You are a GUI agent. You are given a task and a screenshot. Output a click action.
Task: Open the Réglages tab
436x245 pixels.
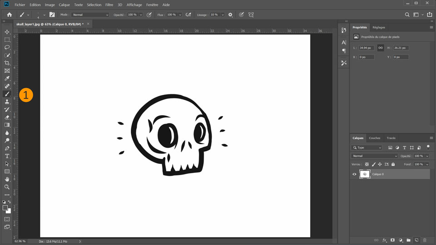(378, 27)
